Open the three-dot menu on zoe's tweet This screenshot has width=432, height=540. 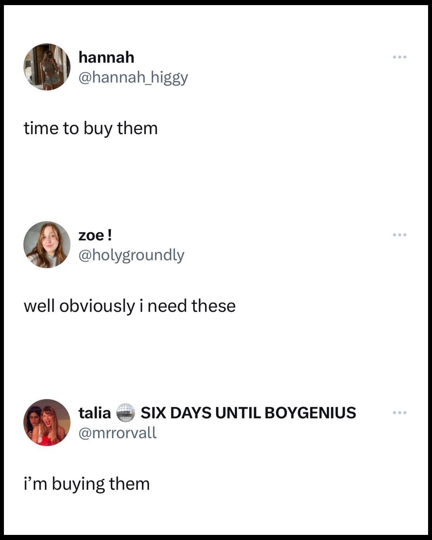[400, 235]
